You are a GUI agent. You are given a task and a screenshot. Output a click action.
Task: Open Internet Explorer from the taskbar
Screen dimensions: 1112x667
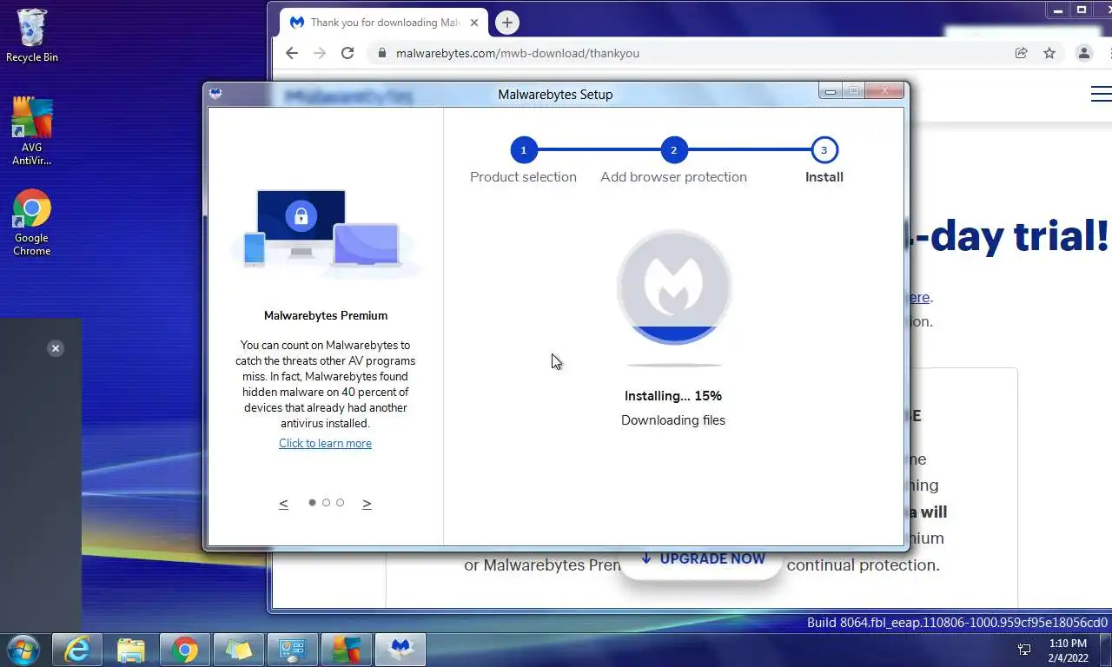click(x=77, y=650)
